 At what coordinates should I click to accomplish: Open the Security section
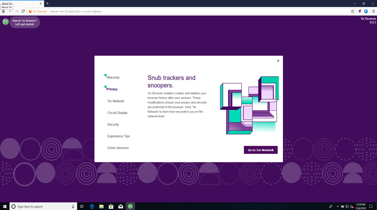click(x=113, y=125)
